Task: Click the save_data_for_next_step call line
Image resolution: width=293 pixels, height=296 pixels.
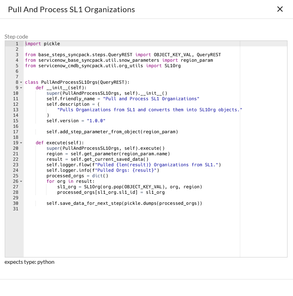Action: tap(124, 203)
